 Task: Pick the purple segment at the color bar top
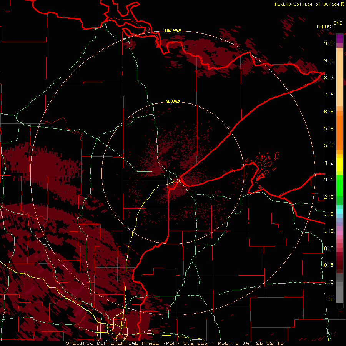[339, 38]
